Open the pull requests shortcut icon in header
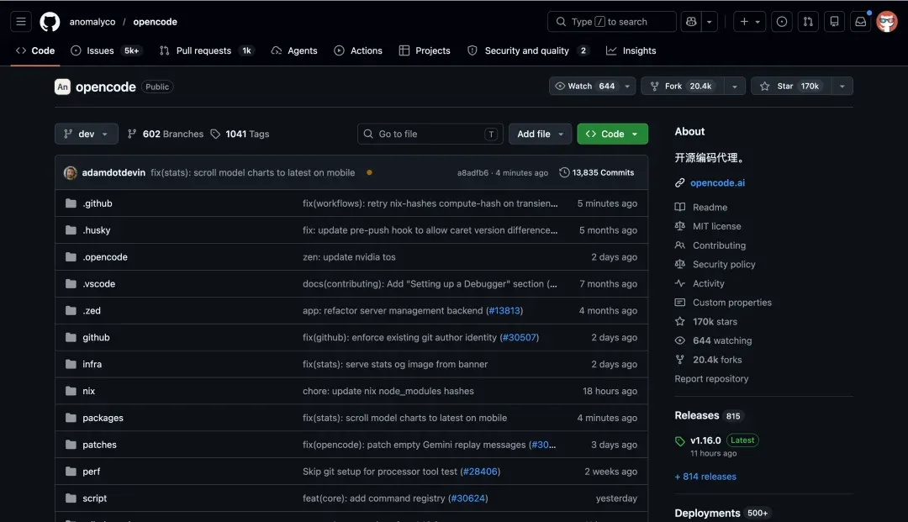Viewport: 908px width, 522px height. pyautogui.click(x=808, y=22)
